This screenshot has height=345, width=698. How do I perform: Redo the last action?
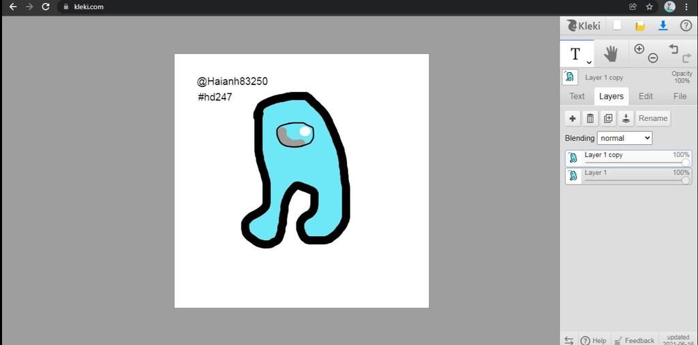[x=686, y=59]
